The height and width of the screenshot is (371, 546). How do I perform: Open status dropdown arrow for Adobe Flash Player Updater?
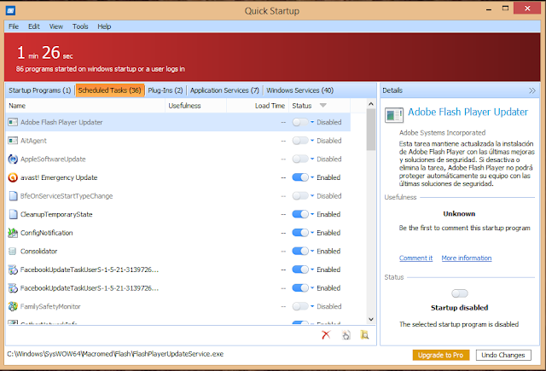tap(312, 122)
